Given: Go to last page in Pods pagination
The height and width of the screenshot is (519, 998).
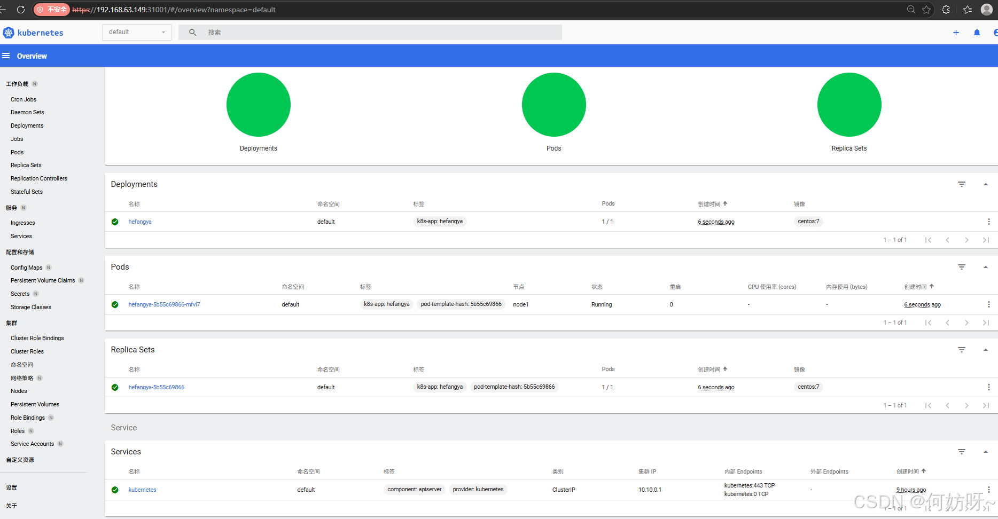Looking at the screenshot, I should 986,323.
